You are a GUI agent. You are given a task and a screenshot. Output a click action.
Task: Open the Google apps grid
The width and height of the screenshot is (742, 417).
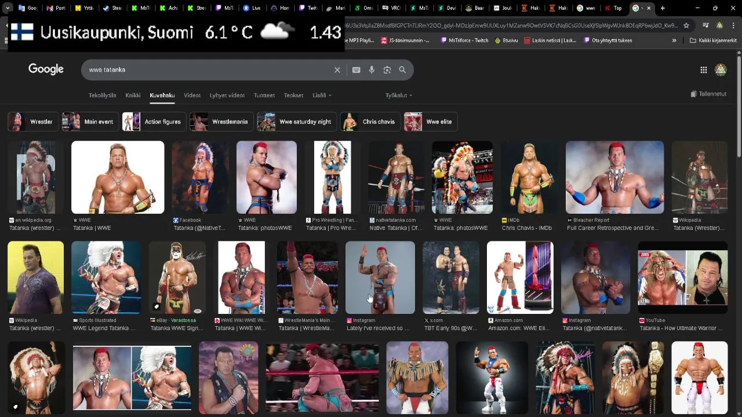click(703, 69)
